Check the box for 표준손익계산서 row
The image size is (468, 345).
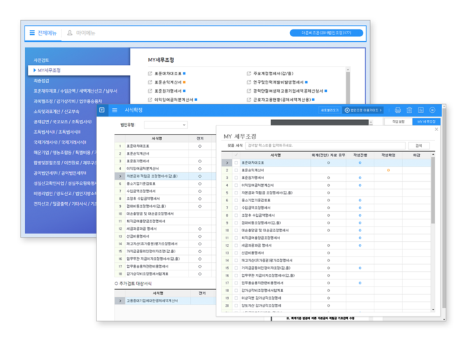coord(236,170)
